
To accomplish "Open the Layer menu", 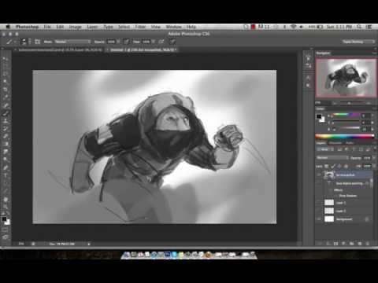I will (x=92, y=27).
